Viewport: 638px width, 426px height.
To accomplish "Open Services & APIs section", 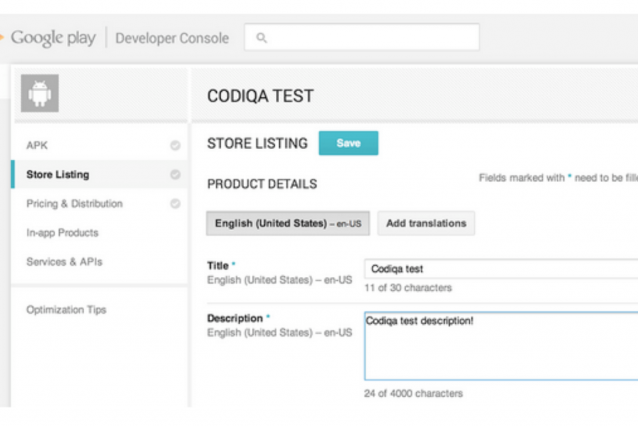I will pyautogui.click(x=64, y=262).
